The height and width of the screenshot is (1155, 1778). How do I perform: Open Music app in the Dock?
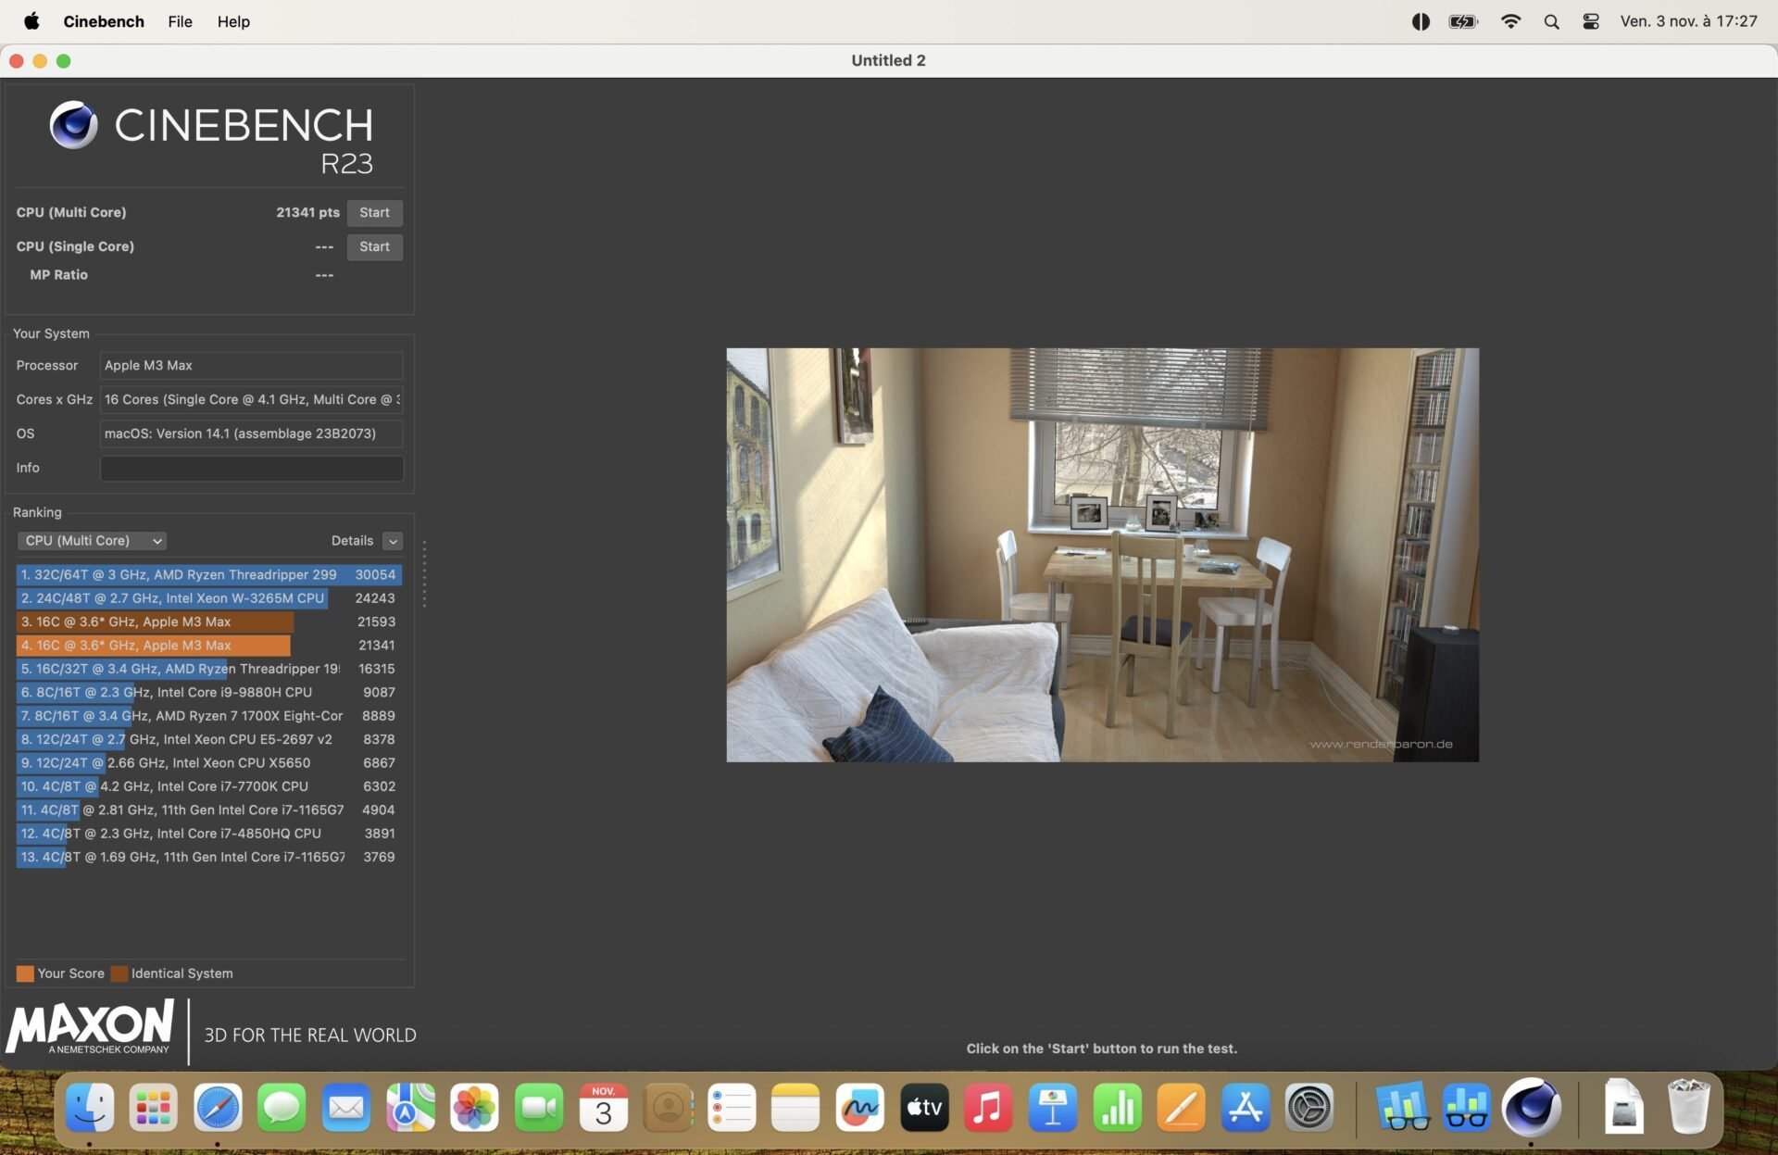pyautogui.click(x=988, y=1108)
